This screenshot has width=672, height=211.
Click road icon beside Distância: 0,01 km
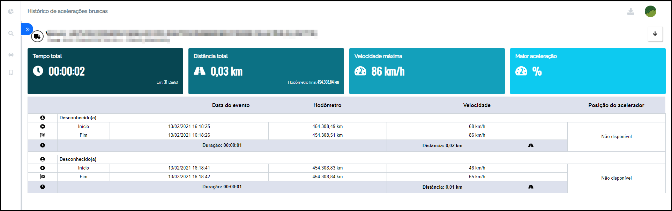[x=531, y=187]
